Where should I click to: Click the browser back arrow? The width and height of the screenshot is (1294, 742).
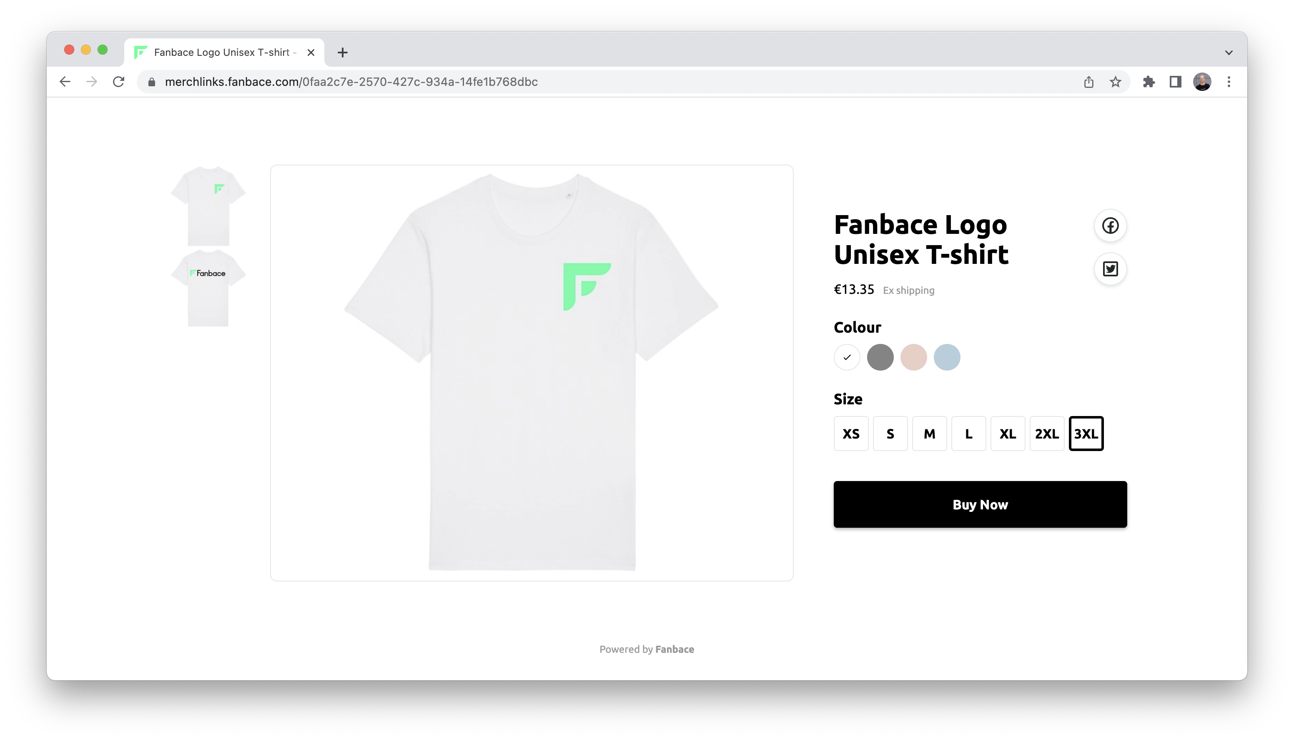65,82
